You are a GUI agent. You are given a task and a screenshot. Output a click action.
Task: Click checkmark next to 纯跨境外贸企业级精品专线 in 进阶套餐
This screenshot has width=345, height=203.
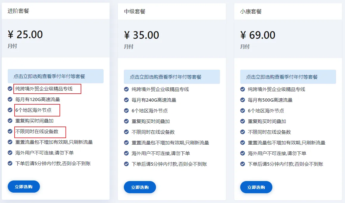point(10,89)
